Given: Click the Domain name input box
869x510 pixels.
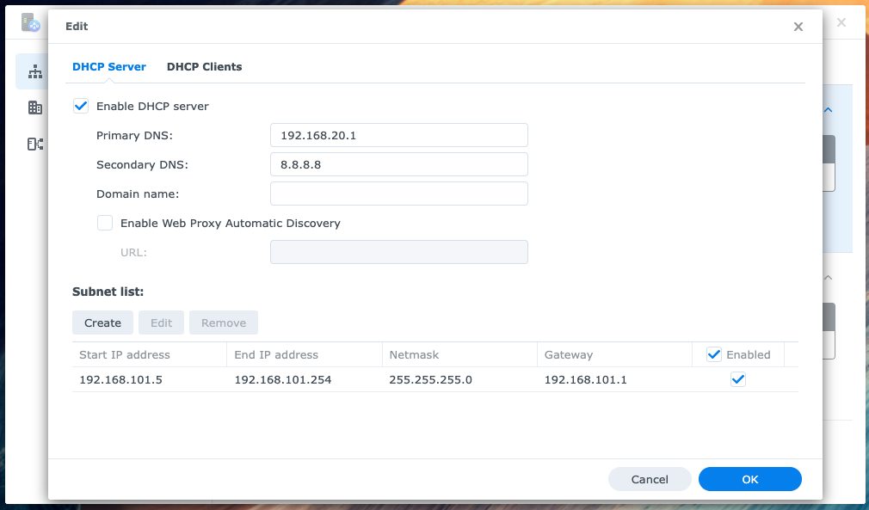Looking at the screenshot, I should pyautogui.click(x=398, y=194).
